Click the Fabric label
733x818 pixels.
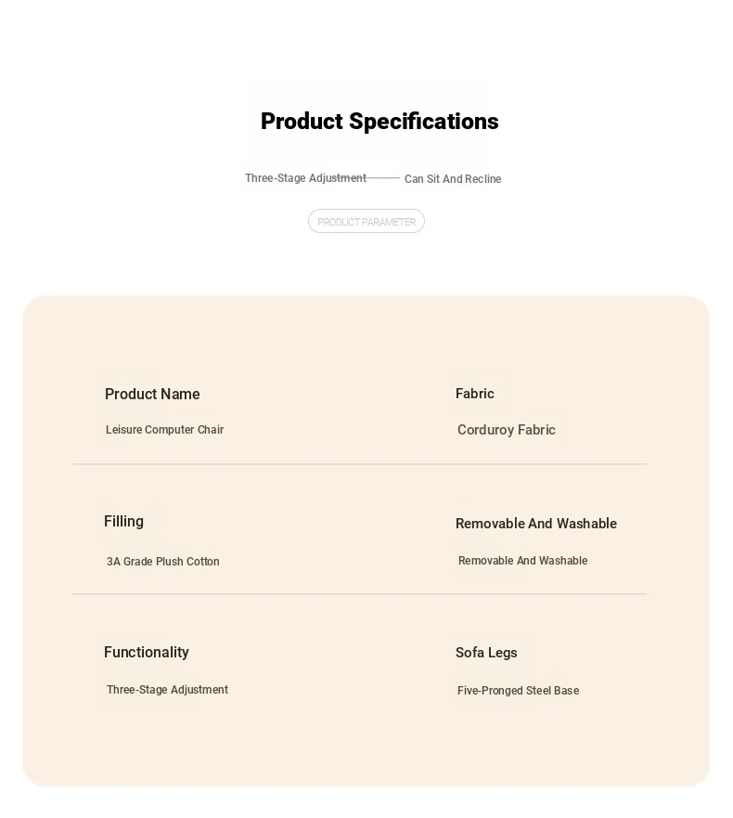[474, 394]
